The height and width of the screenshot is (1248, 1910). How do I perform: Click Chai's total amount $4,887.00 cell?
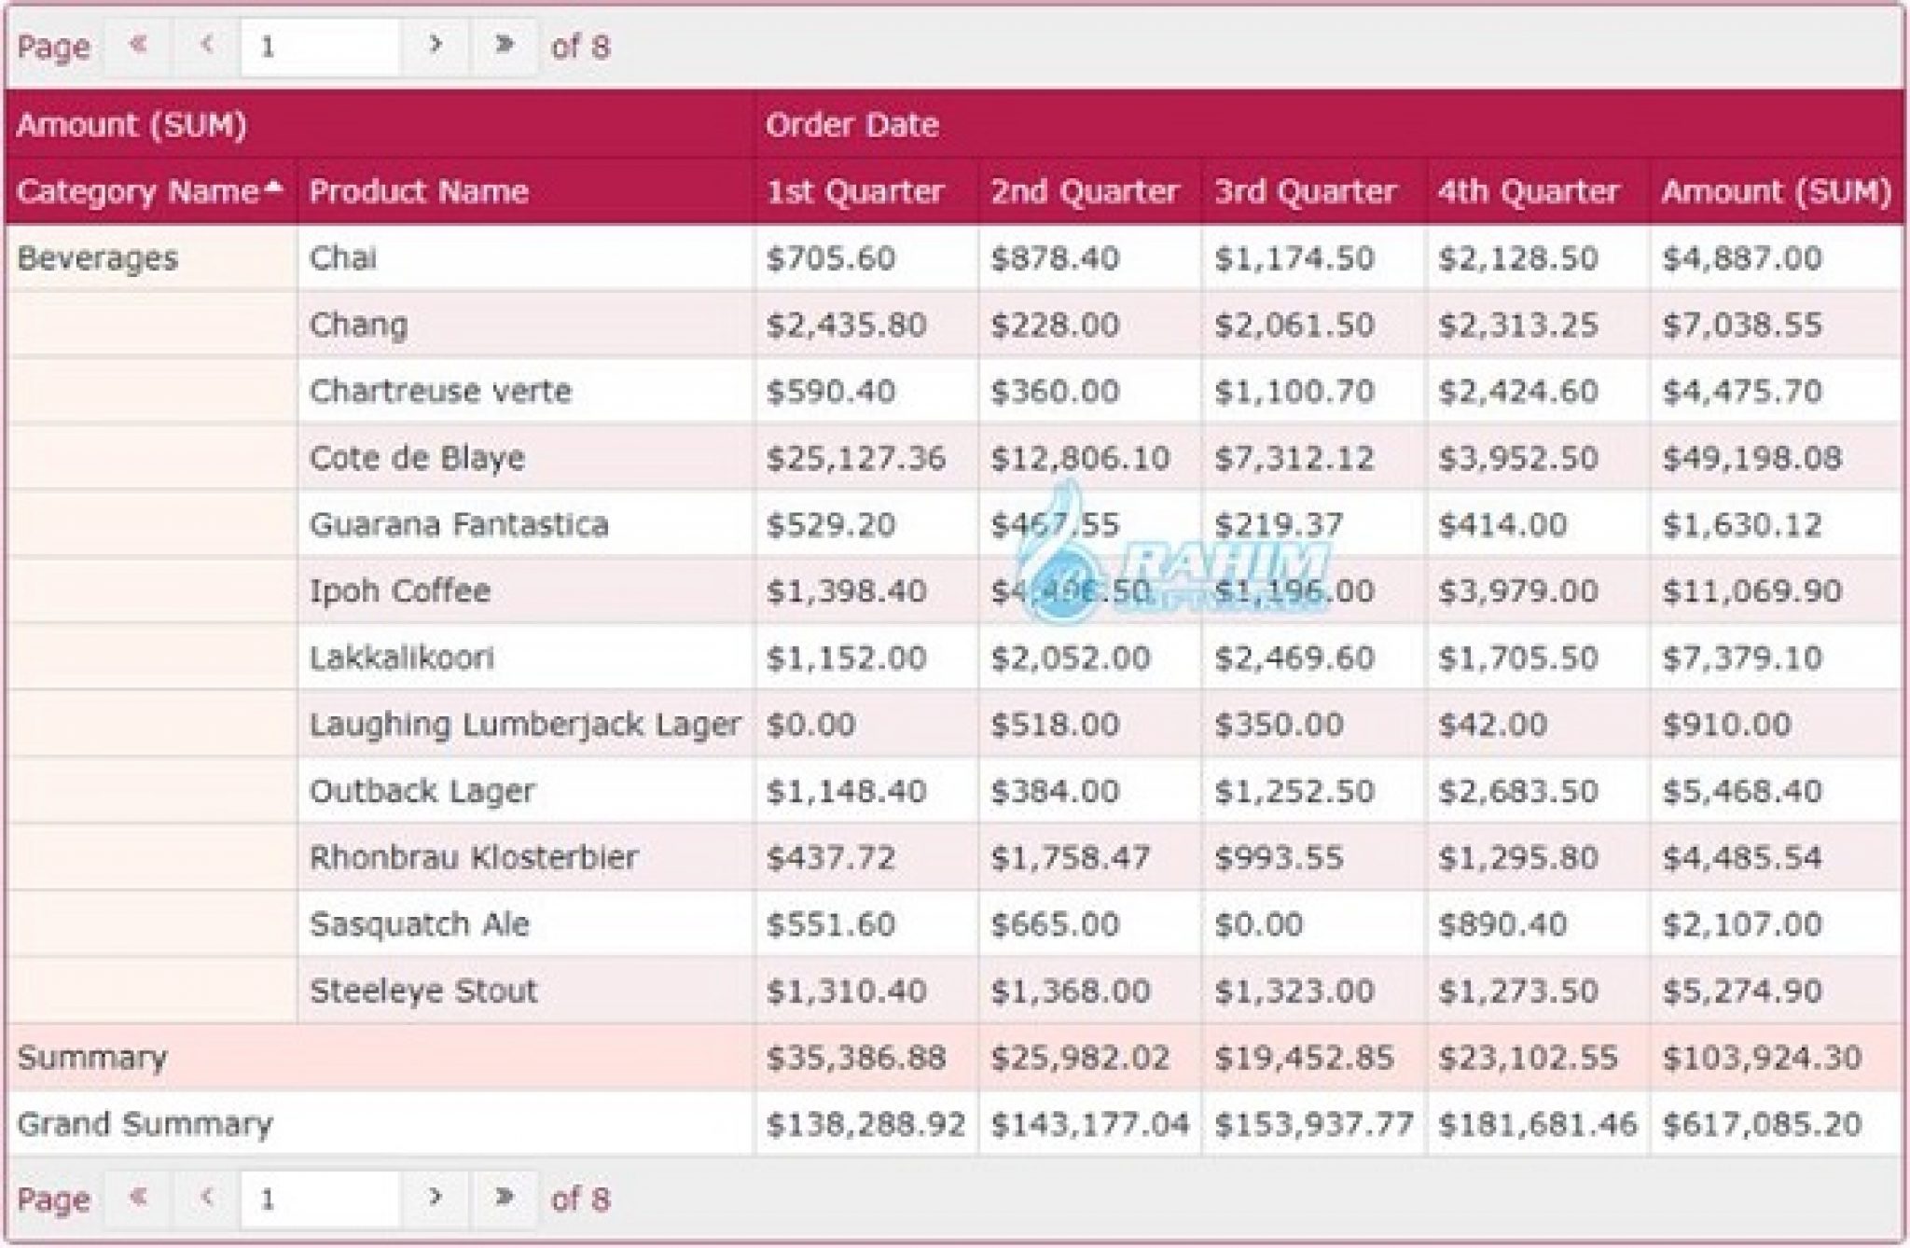tap(1741, 258)
